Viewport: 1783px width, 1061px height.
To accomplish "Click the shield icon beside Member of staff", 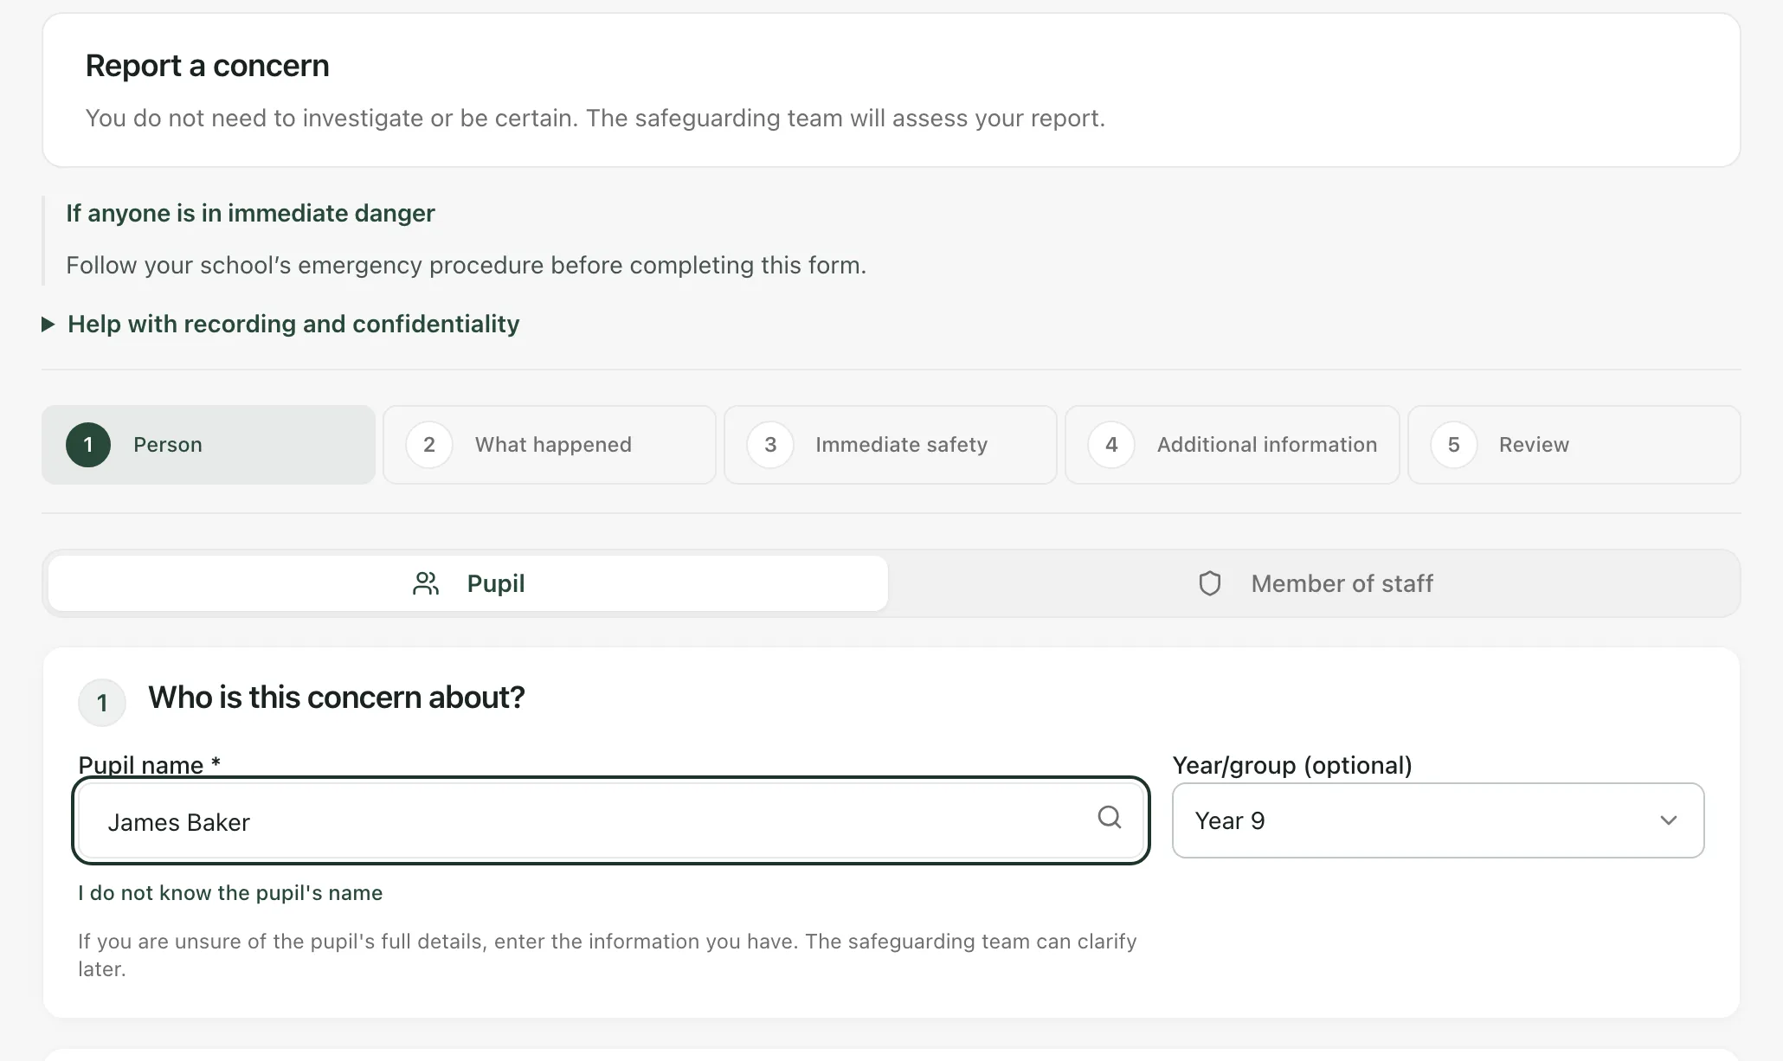I will pyautogui.click(x=1209, y=583).
